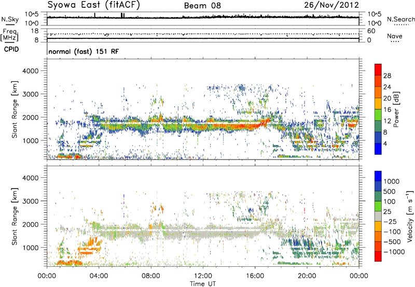Click the '24' label on the Power colorbar
Screen dimensions: 415x287
pyautogui.click(x=387, y=87)
